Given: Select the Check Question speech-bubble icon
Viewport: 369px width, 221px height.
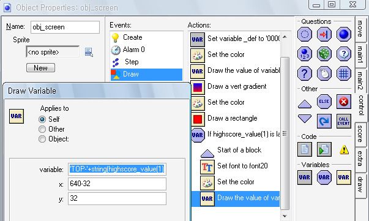Looking at the screenshot, I should coord(343,54).
